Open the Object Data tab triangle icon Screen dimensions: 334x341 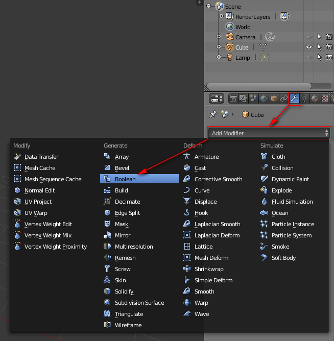pyautogui.click(x=304, y=99)
